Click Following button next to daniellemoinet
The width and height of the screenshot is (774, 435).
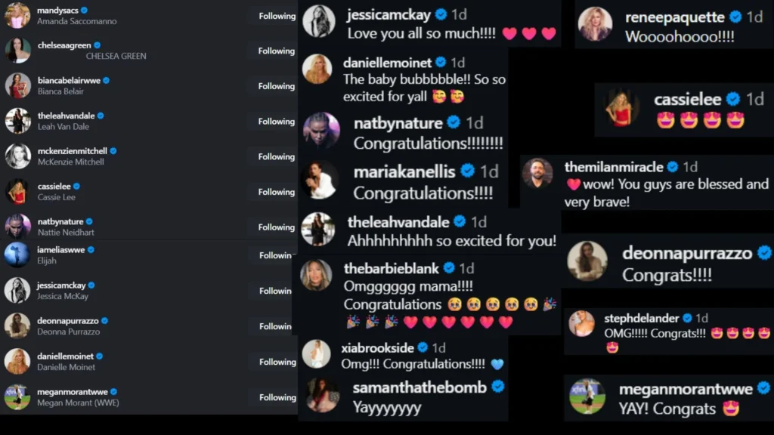click(277, 362)
